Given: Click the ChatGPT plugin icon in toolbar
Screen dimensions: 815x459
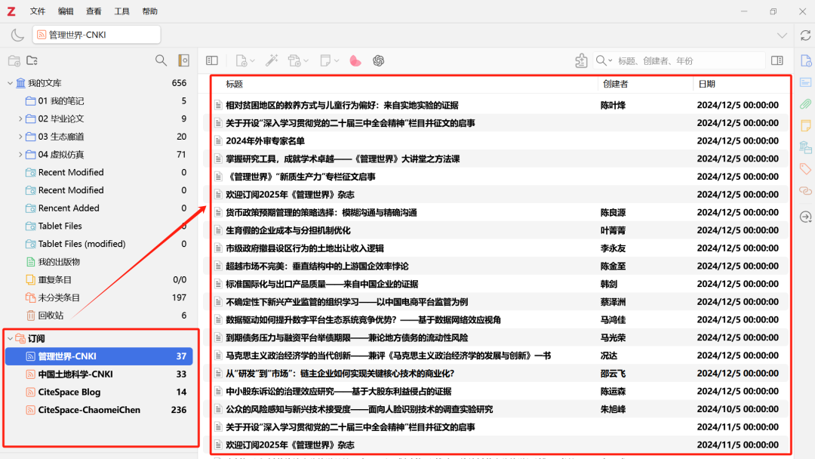Looking at the screenshot, I should (378, 60).
